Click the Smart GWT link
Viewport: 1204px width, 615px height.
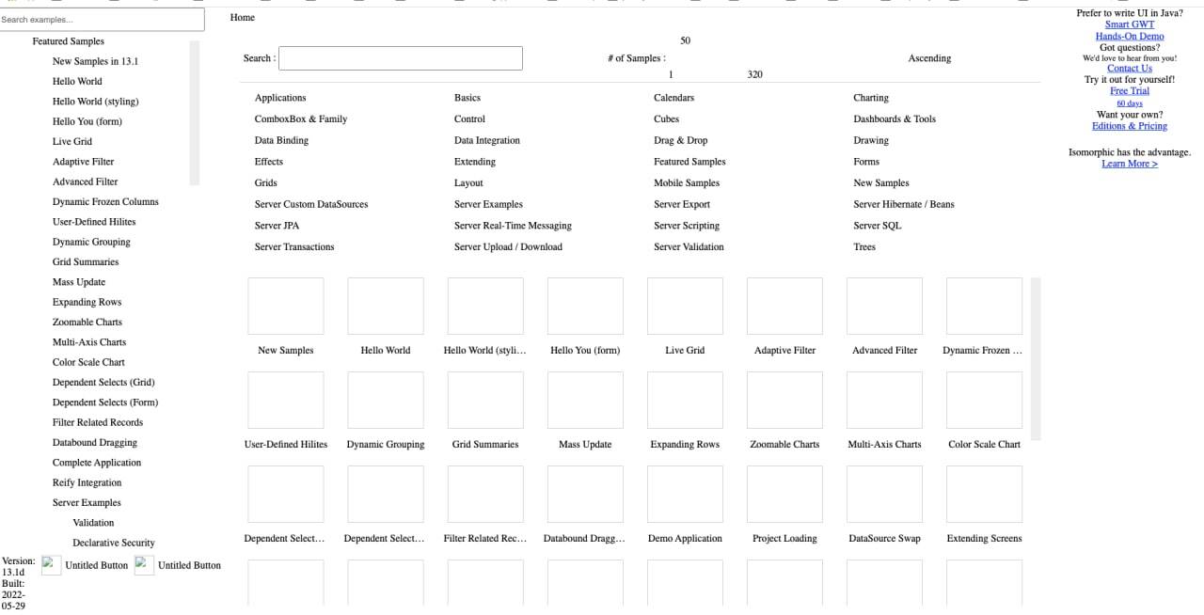pos(1129,24)
